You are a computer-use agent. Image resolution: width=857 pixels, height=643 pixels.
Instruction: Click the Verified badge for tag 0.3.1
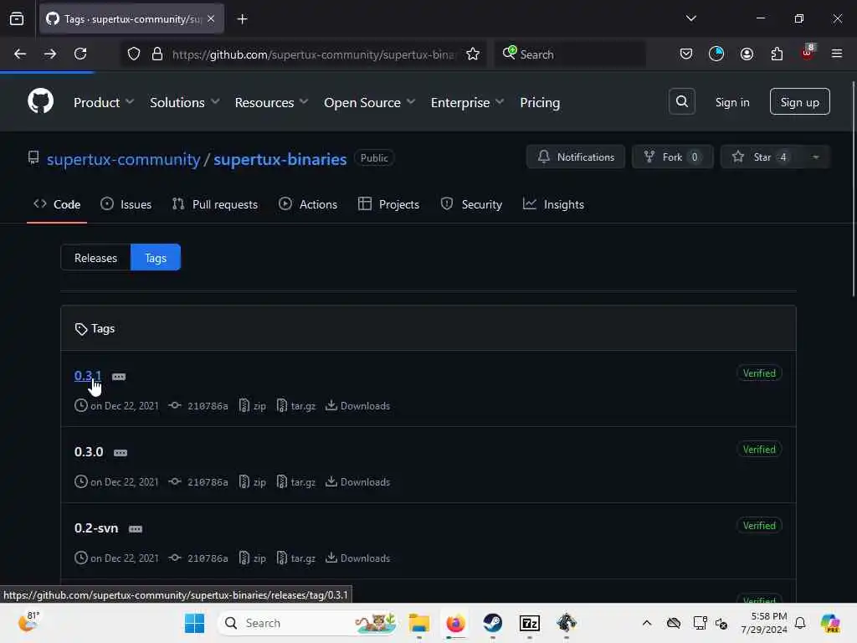click(x=759, y=373)
